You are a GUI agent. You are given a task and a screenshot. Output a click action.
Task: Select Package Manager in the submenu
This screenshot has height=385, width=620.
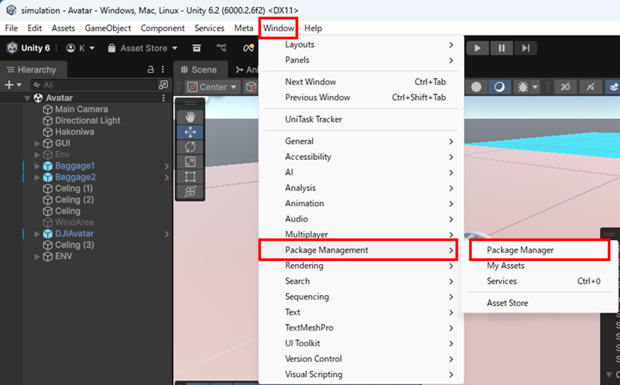click(540, 250)
